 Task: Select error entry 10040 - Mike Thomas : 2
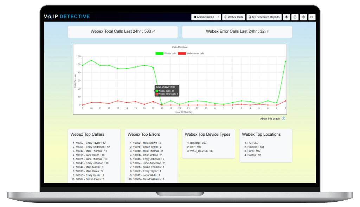tap(148, 151)
